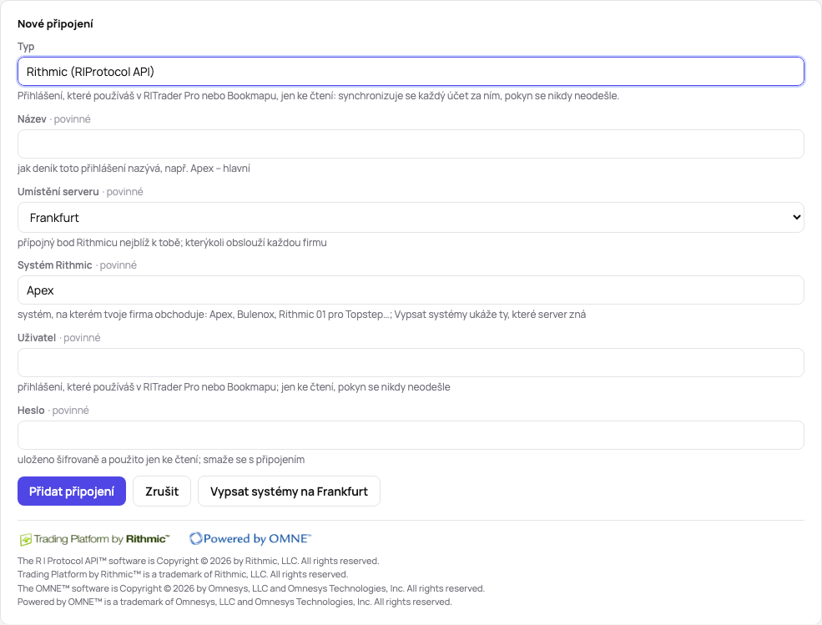Click the Systém Rithmic field containing Apex
The width and height of the screenshot is (822, 625).
(x=411, y=290)
